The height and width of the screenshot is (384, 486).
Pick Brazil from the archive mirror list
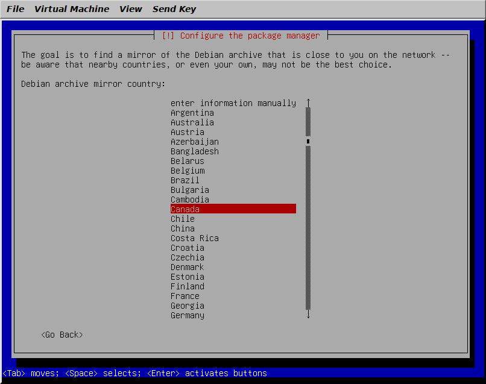coord(185,180)
